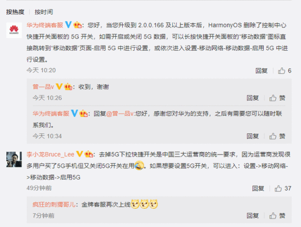Image resolution: width=301 pixels, height=227 pixels.
Task: Click member crown badge next to 曾一品v
Action: pos(68,86)
